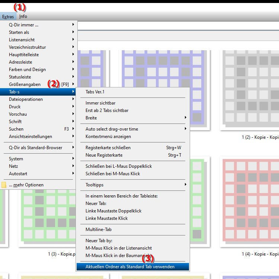Select 'Linke Maustaste Klick' option
The image size is (279, 279).
(x=133, y=218)
